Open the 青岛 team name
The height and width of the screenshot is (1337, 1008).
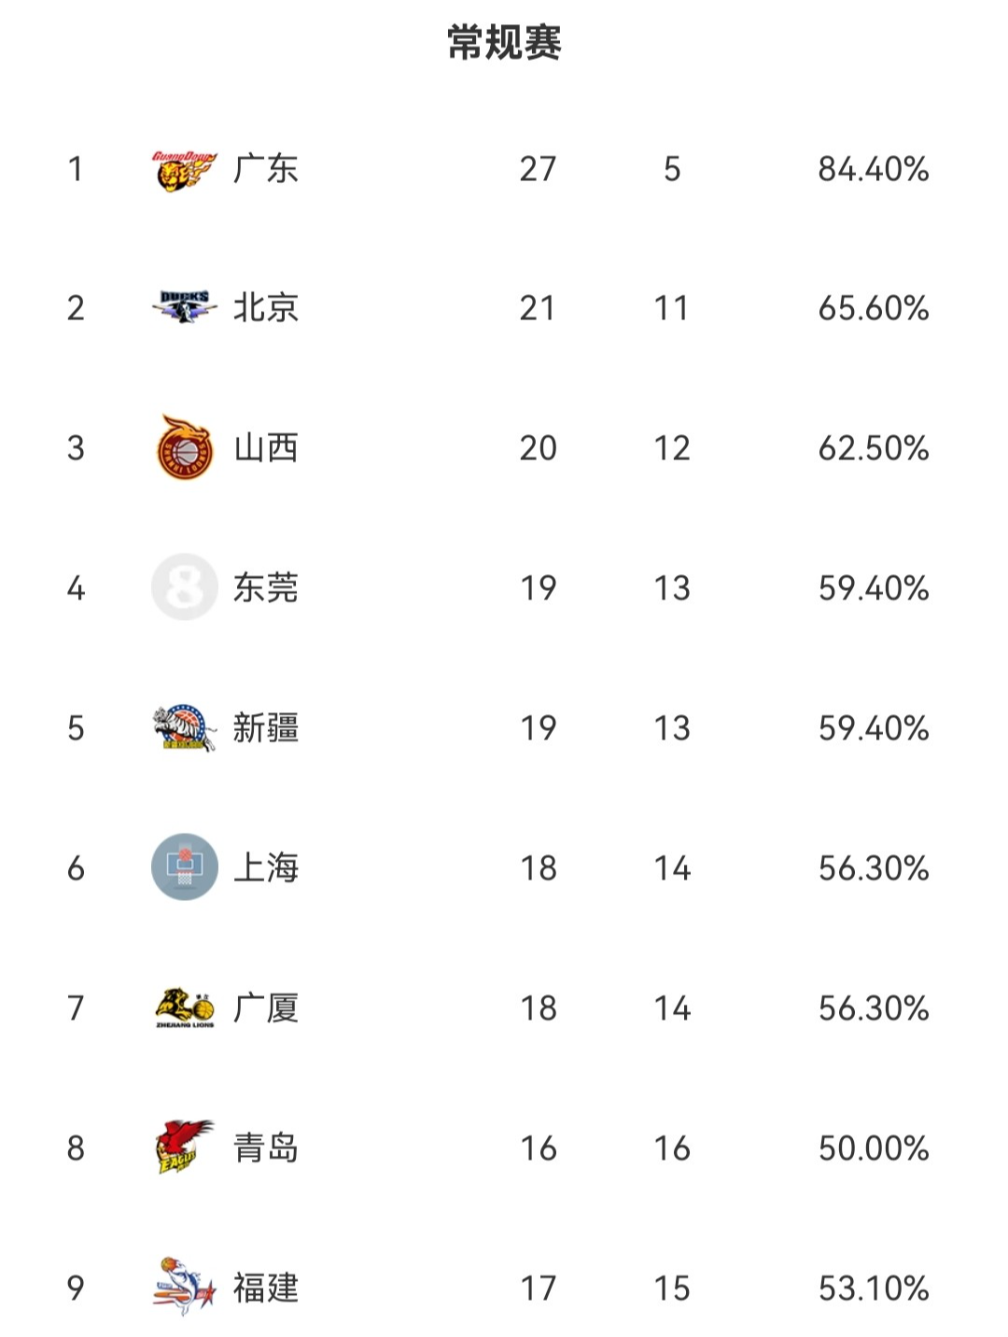266,1148
